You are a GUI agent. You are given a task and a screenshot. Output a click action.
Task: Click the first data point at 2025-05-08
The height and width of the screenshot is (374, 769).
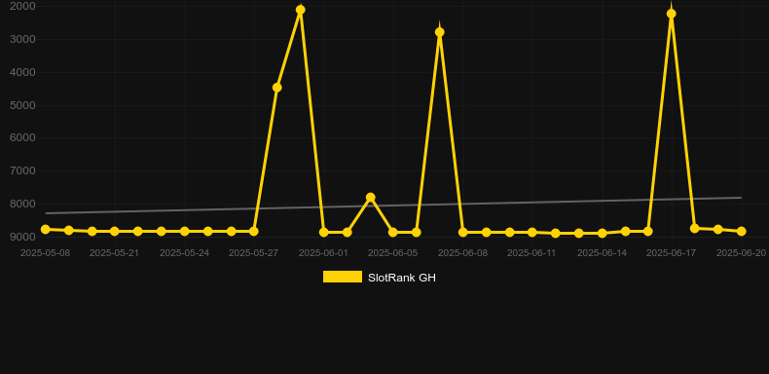pos(46,229)
